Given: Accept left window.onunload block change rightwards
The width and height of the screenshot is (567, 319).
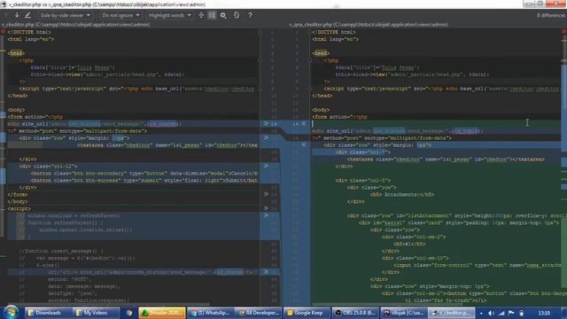Looking at the screenshot, I should [266, 215].
